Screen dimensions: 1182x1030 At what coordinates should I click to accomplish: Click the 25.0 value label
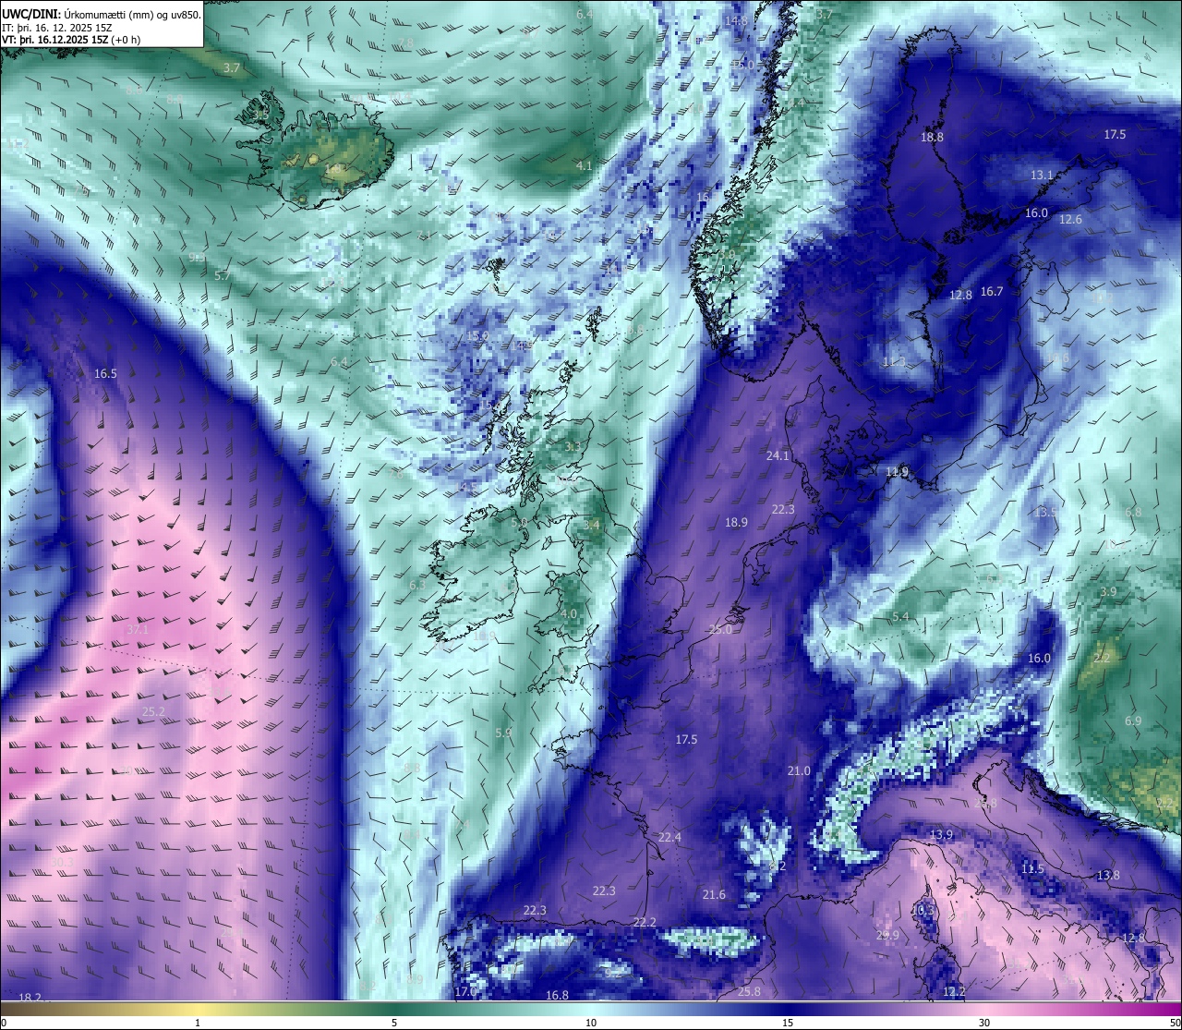(x=720, y=629)
